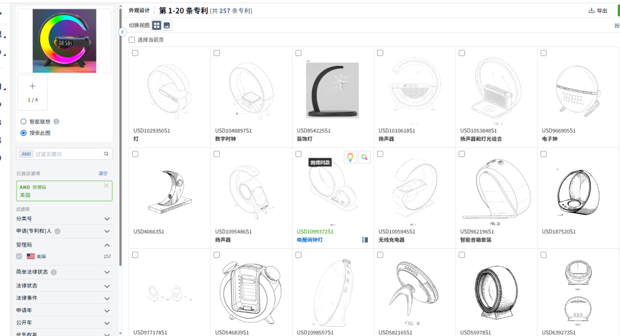Image resolution: width=620 pixels, height=336 pixels.
Task: Tick the checkbox for patent USD1029350S1
Action: (x=135, y=53)
